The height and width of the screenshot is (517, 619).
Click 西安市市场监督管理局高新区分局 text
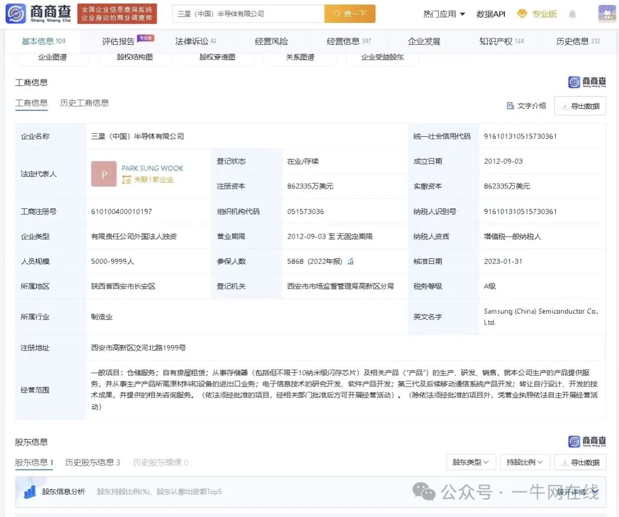tap(340, 286)
